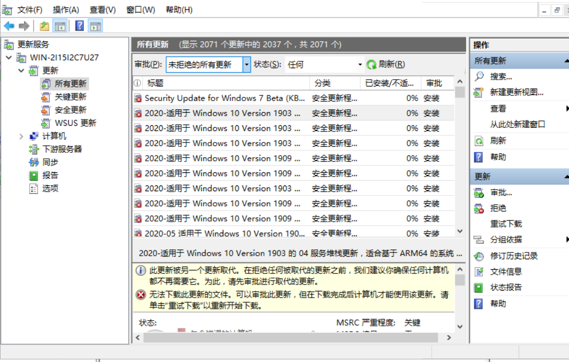Click 帮助 under 更新 actions section

click(x=498, y=304)
